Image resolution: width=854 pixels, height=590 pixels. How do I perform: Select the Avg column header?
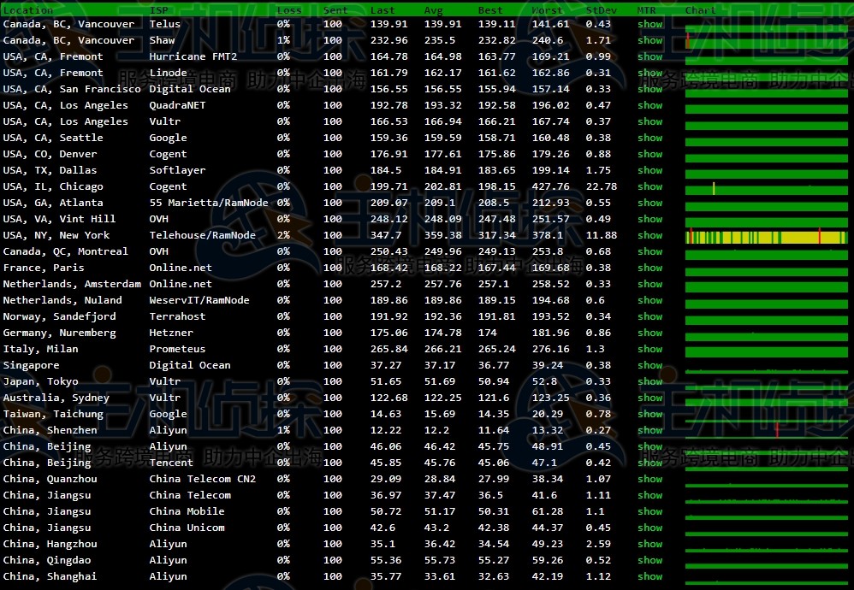pyautogui.click(x=433, y=10)
